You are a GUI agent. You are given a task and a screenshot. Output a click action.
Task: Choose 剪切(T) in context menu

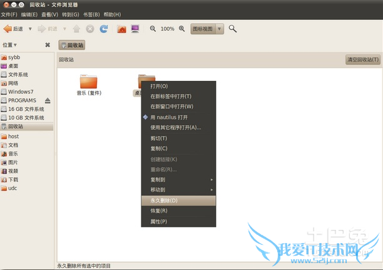(178, 138)
